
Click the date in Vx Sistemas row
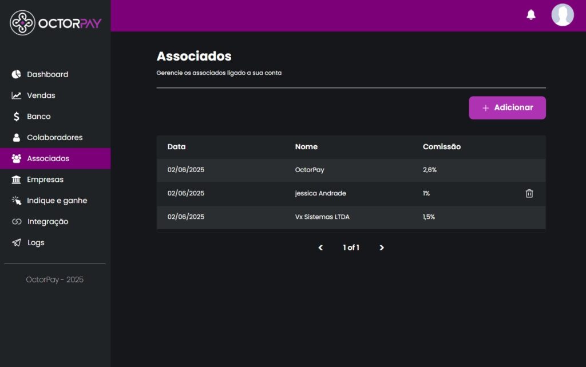(186, 217)
